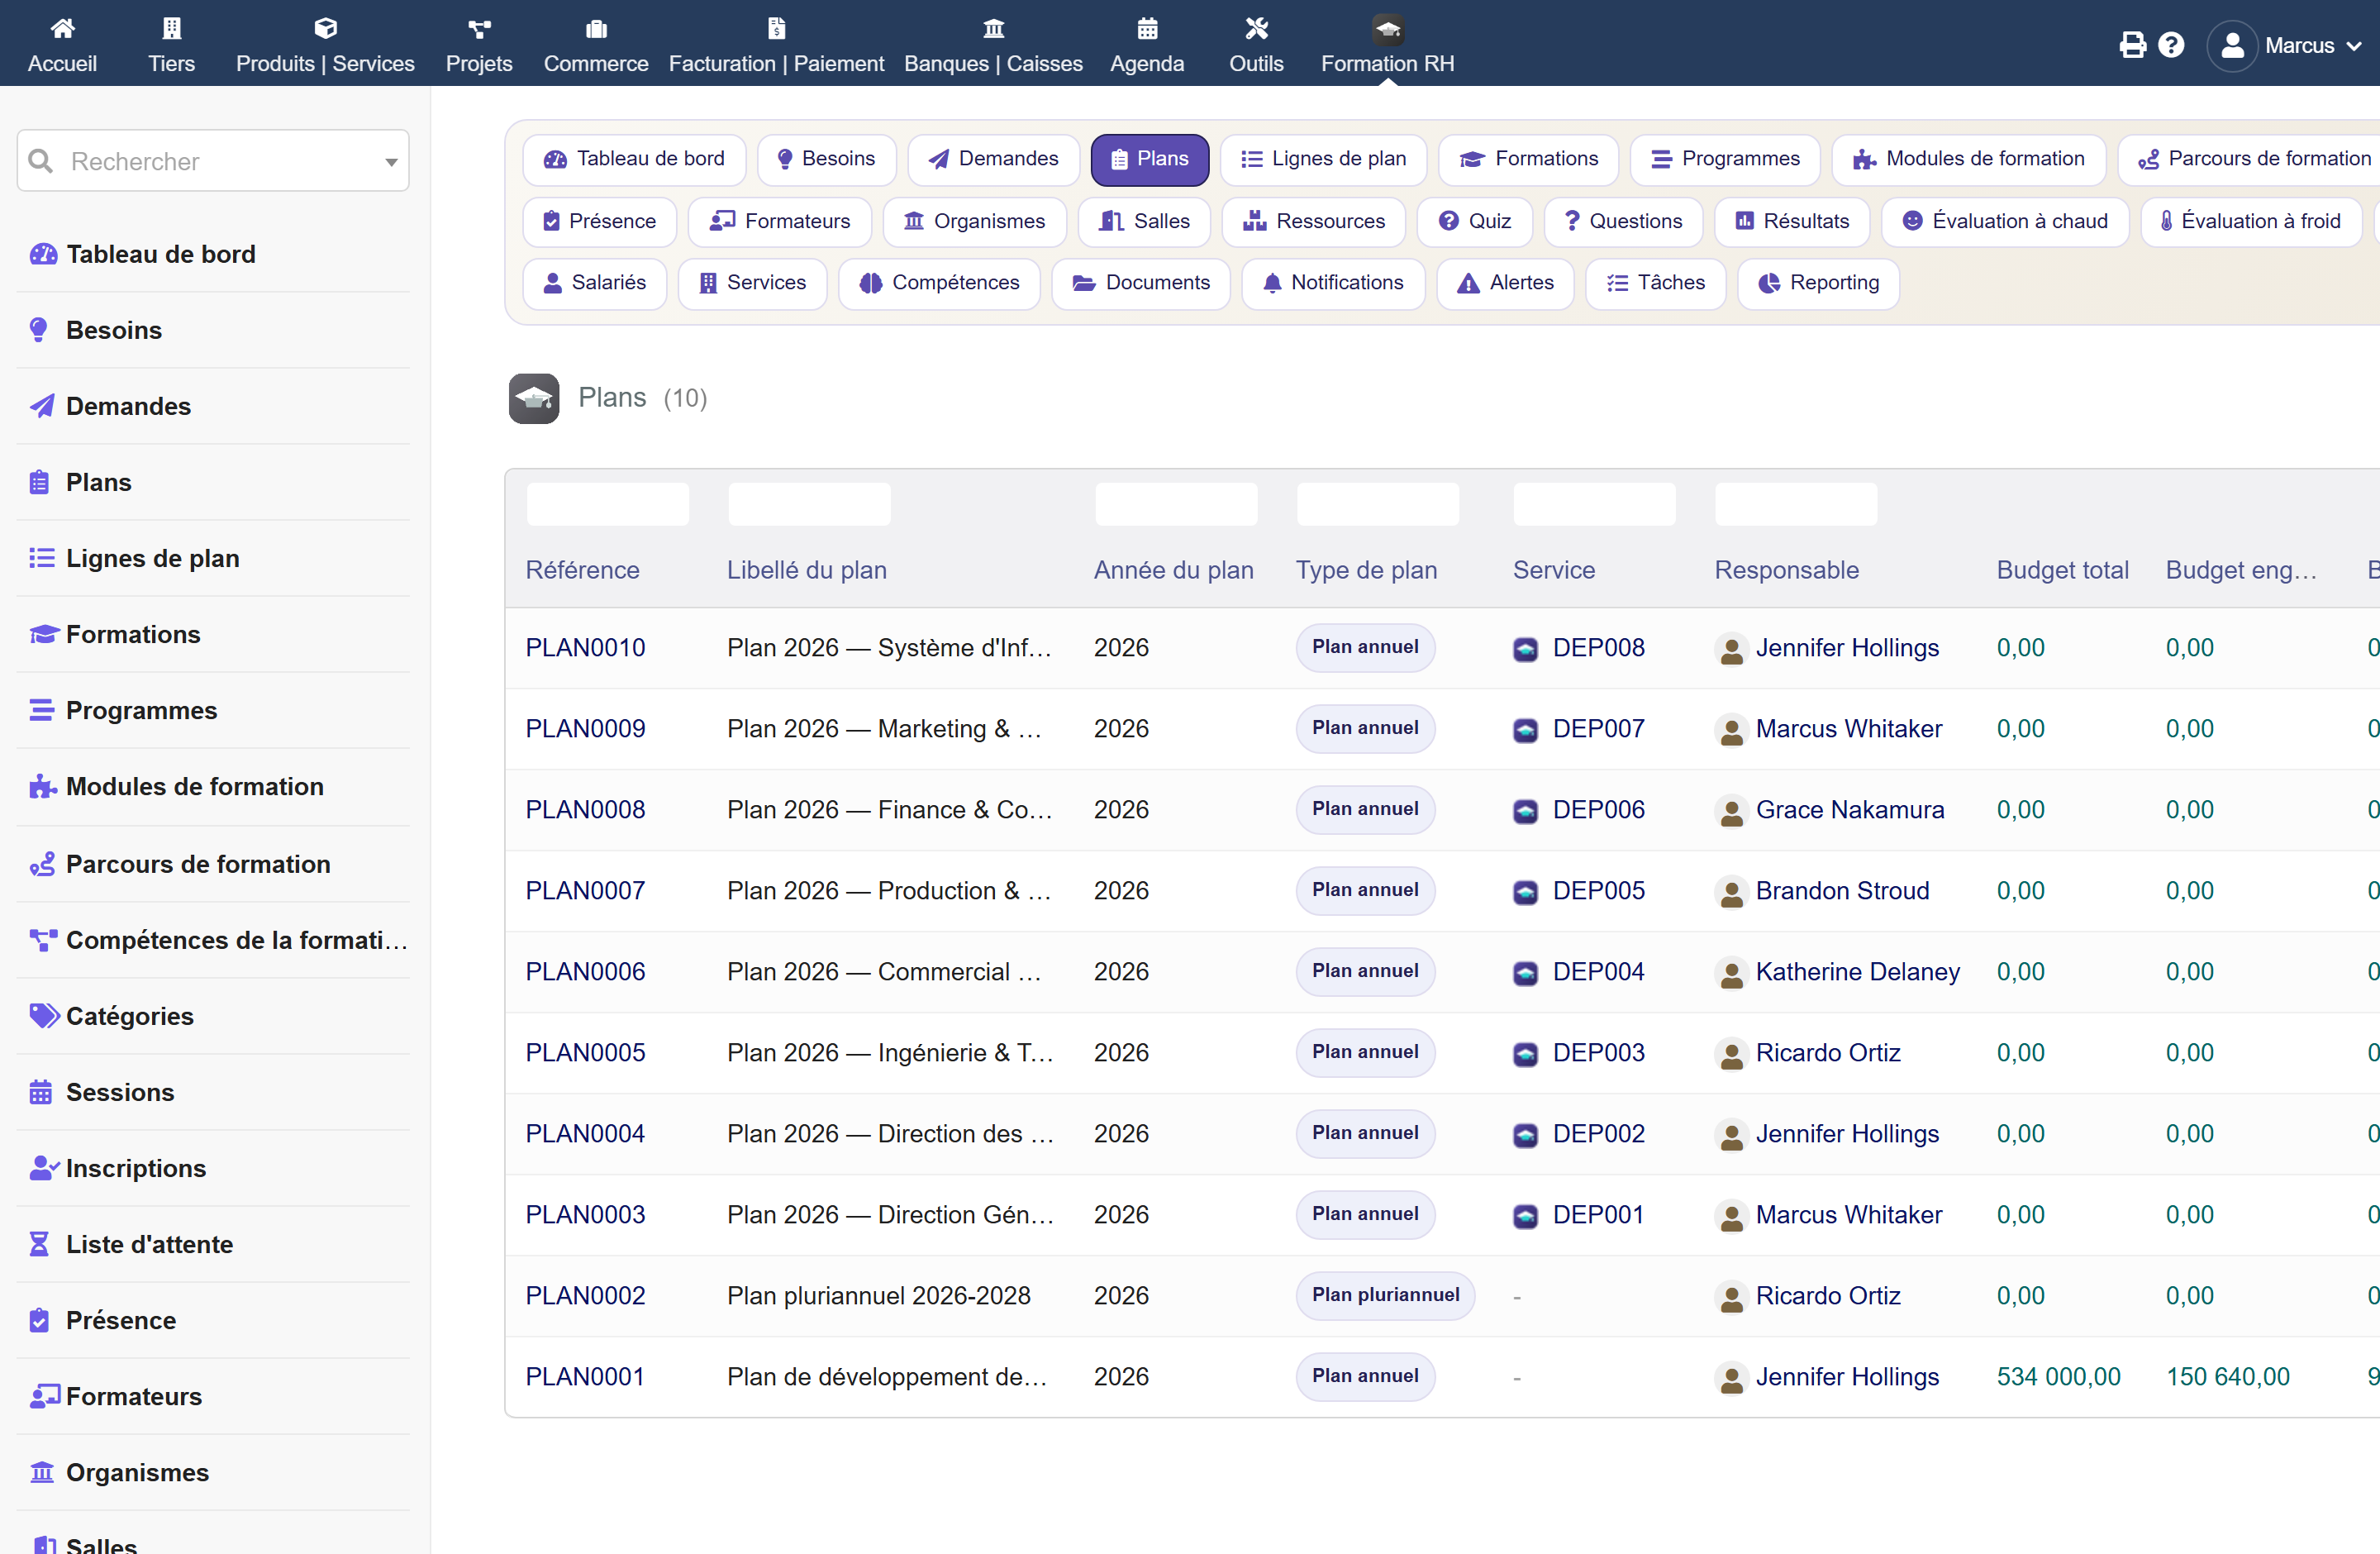Click the search magnifier icon in sidebar
Screen dimensions: 2380x1554
pos(40,161)
